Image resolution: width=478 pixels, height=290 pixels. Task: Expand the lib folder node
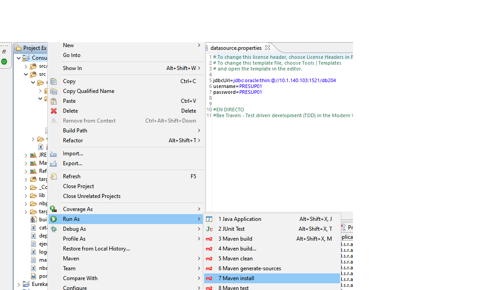tap(26, 195)
